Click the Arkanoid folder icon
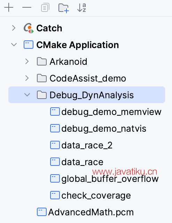Viewport: 172px width, 223px height. [x=42, y=61]
